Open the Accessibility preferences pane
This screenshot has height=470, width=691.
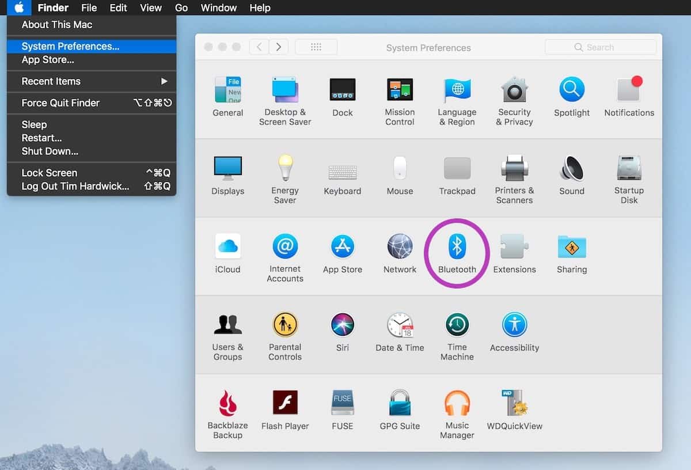(514, 332)
